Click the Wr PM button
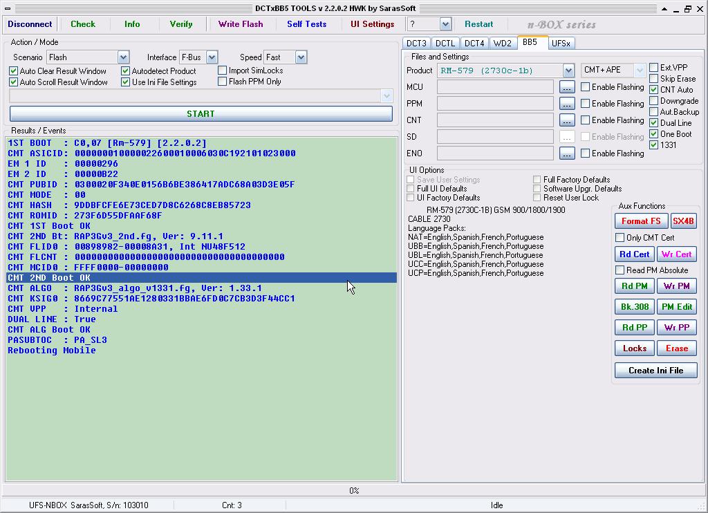 tap(677, 286)
